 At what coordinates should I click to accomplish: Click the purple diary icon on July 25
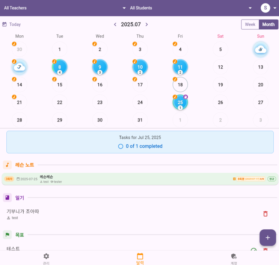coord(185,97)
